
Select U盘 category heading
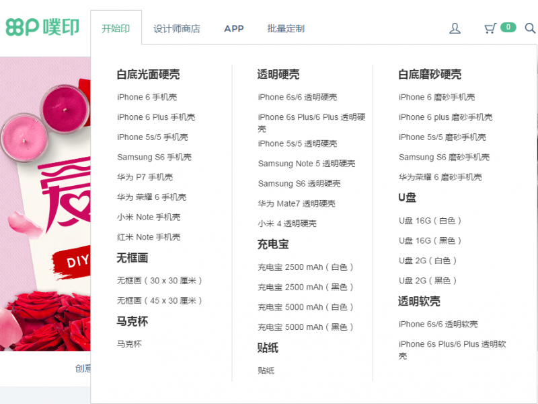pyautogui.click(x=408, y=197)
